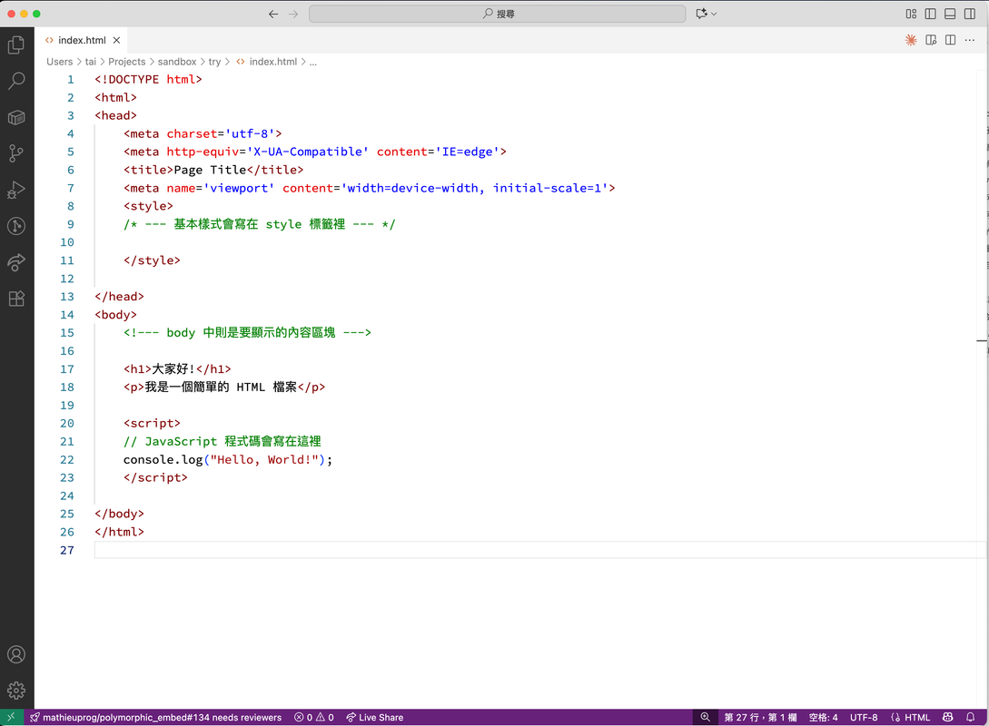
Task: Click line number 9 in gutter
Action: (x=71, y=224)
